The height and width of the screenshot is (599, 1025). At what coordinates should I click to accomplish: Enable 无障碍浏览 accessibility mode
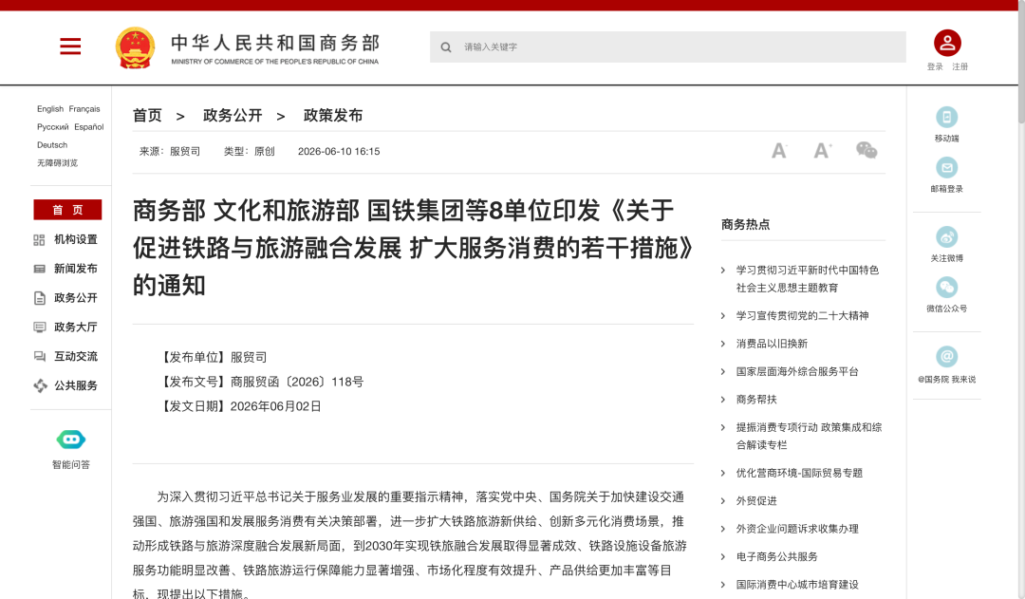click(x=58, y=163)
